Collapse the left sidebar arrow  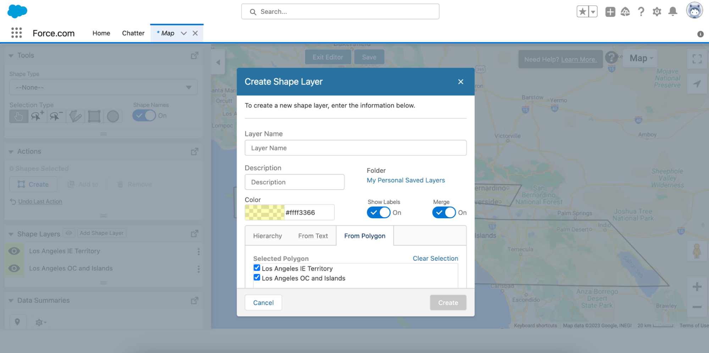point(218,62)
